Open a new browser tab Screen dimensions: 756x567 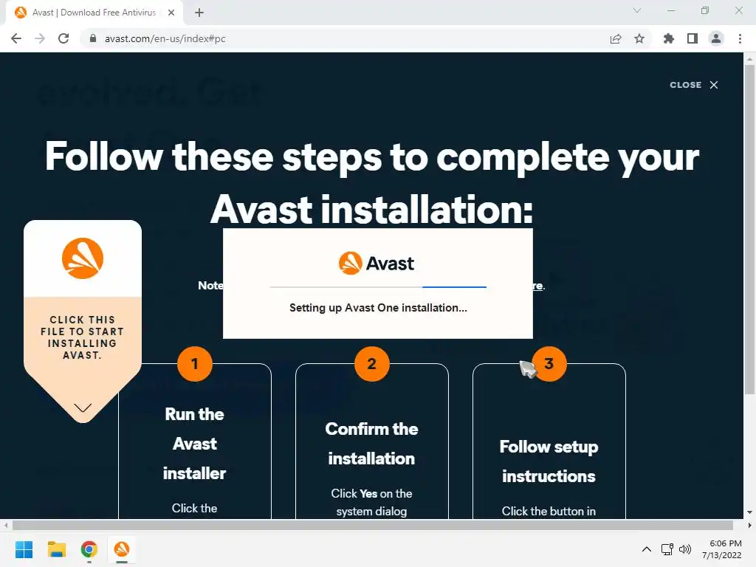click(199, 13)
